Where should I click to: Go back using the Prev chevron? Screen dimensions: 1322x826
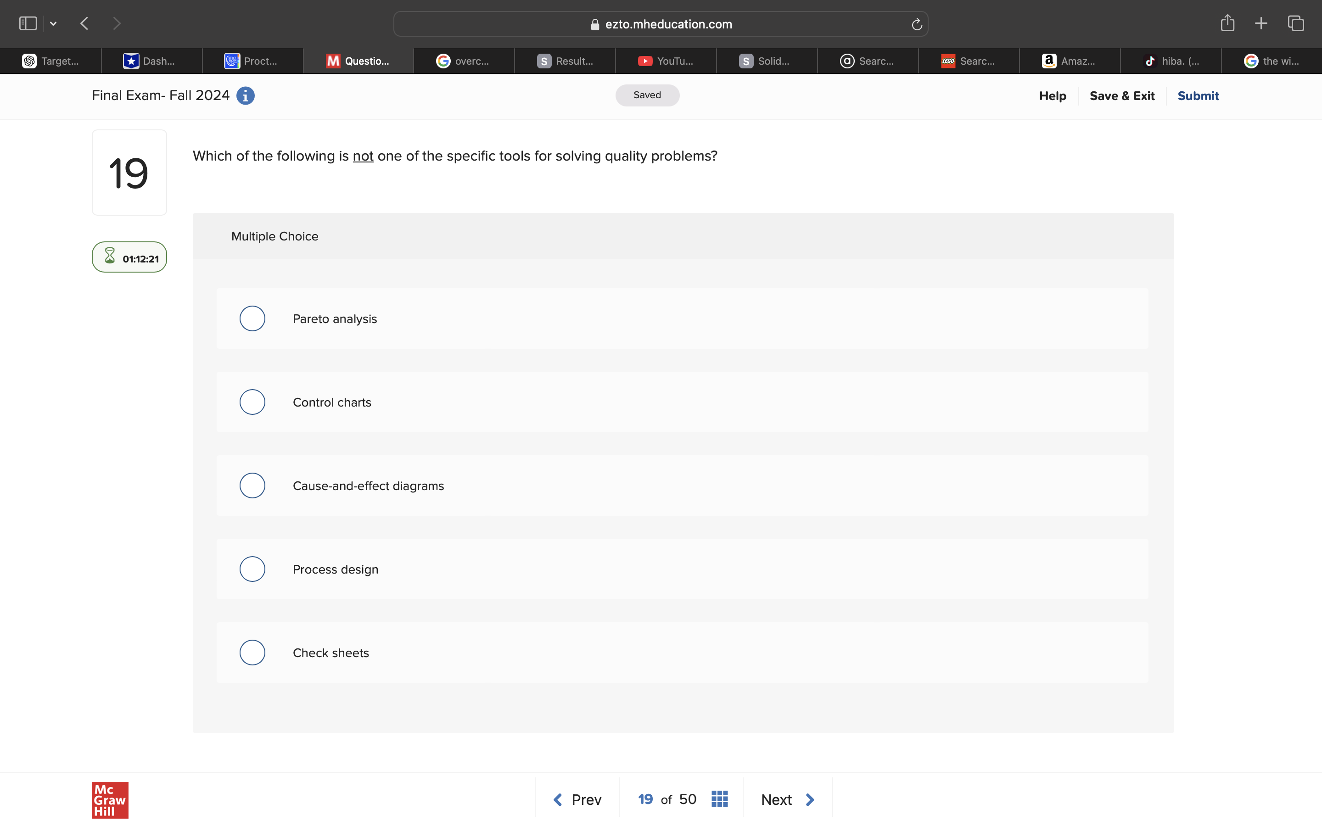[x=558, y=800]
